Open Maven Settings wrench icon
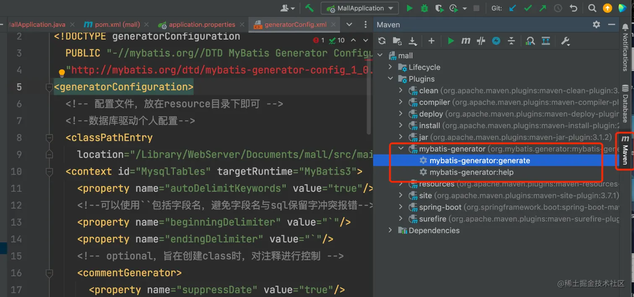 [565, 41]
